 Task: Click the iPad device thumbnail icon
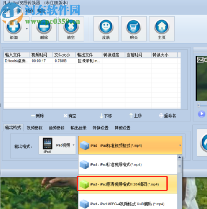[48, 144]
